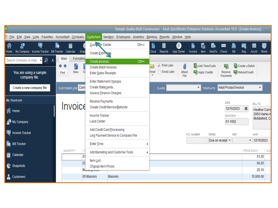Click the Invoice toolbar icon
The height and width of the screenshot is (208, 278).
193,48
